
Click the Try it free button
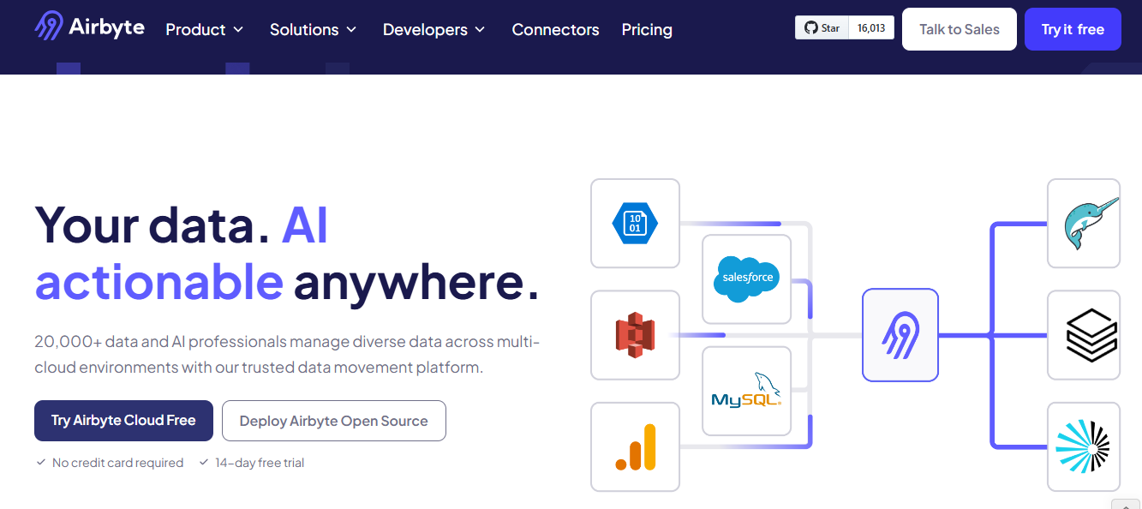click(1073, 29)
